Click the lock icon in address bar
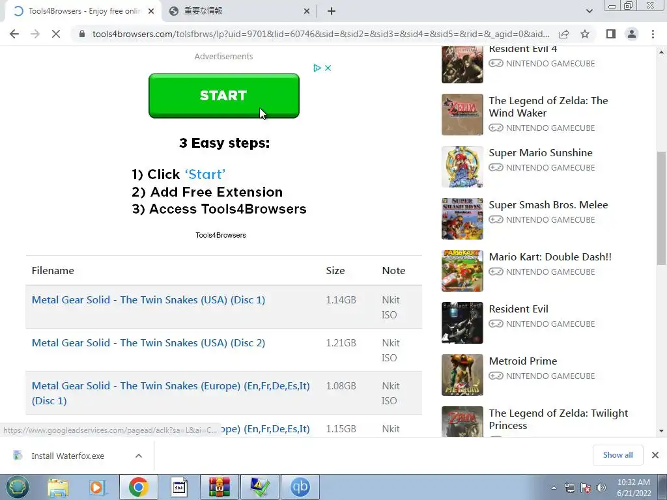This screenshot has height=500, width=667. (x=81, y=34)
